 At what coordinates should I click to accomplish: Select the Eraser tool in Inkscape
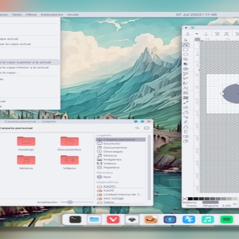pos(186,122)
